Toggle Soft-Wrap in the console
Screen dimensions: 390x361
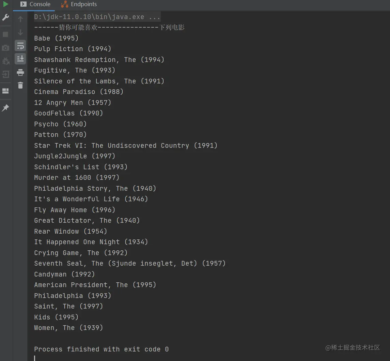tap(20, 46)
